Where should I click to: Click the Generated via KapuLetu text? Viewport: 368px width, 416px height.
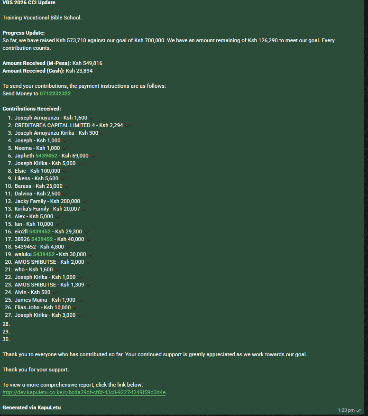(32, 407)
